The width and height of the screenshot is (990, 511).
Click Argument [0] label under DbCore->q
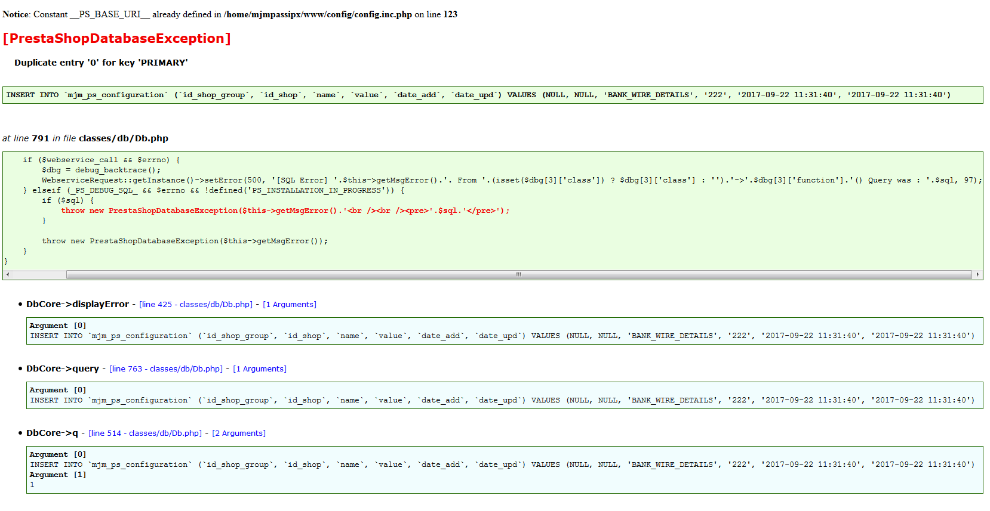click(x=58, y=454)
